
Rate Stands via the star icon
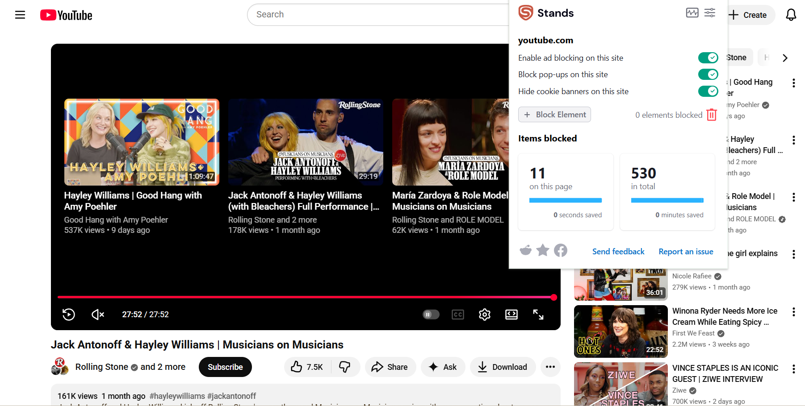tap(543, 250)
